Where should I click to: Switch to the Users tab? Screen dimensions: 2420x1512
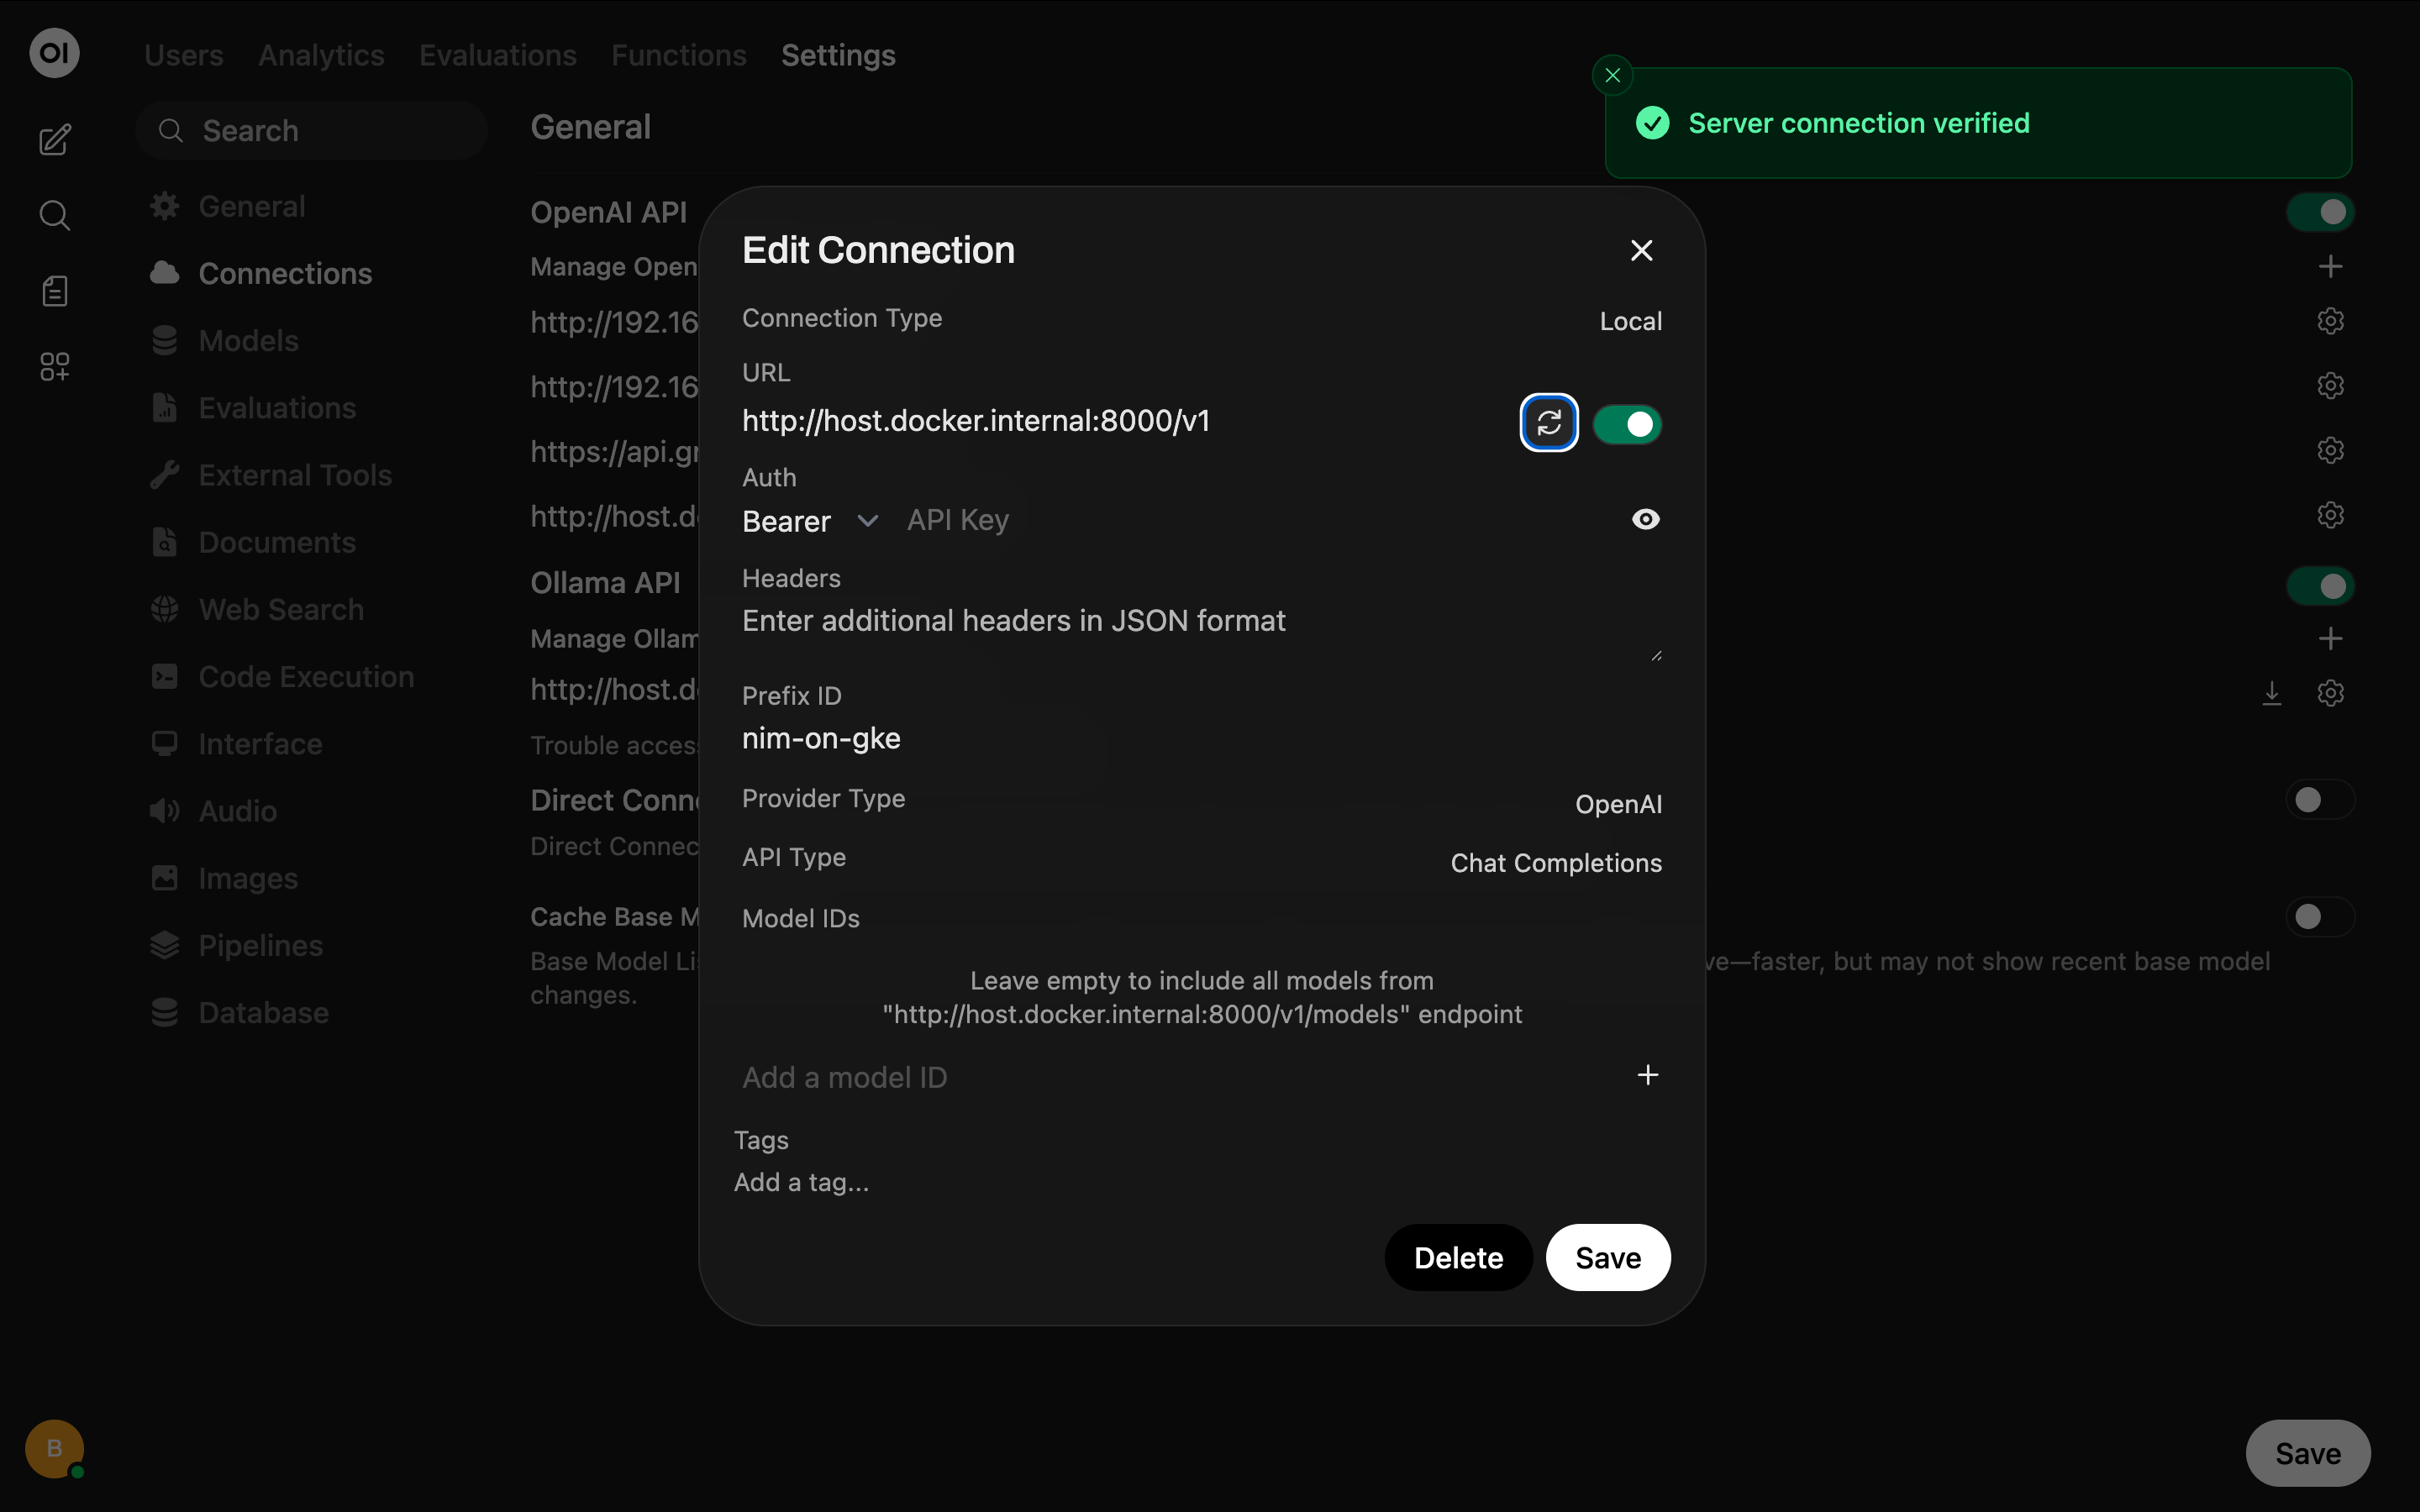184,55
